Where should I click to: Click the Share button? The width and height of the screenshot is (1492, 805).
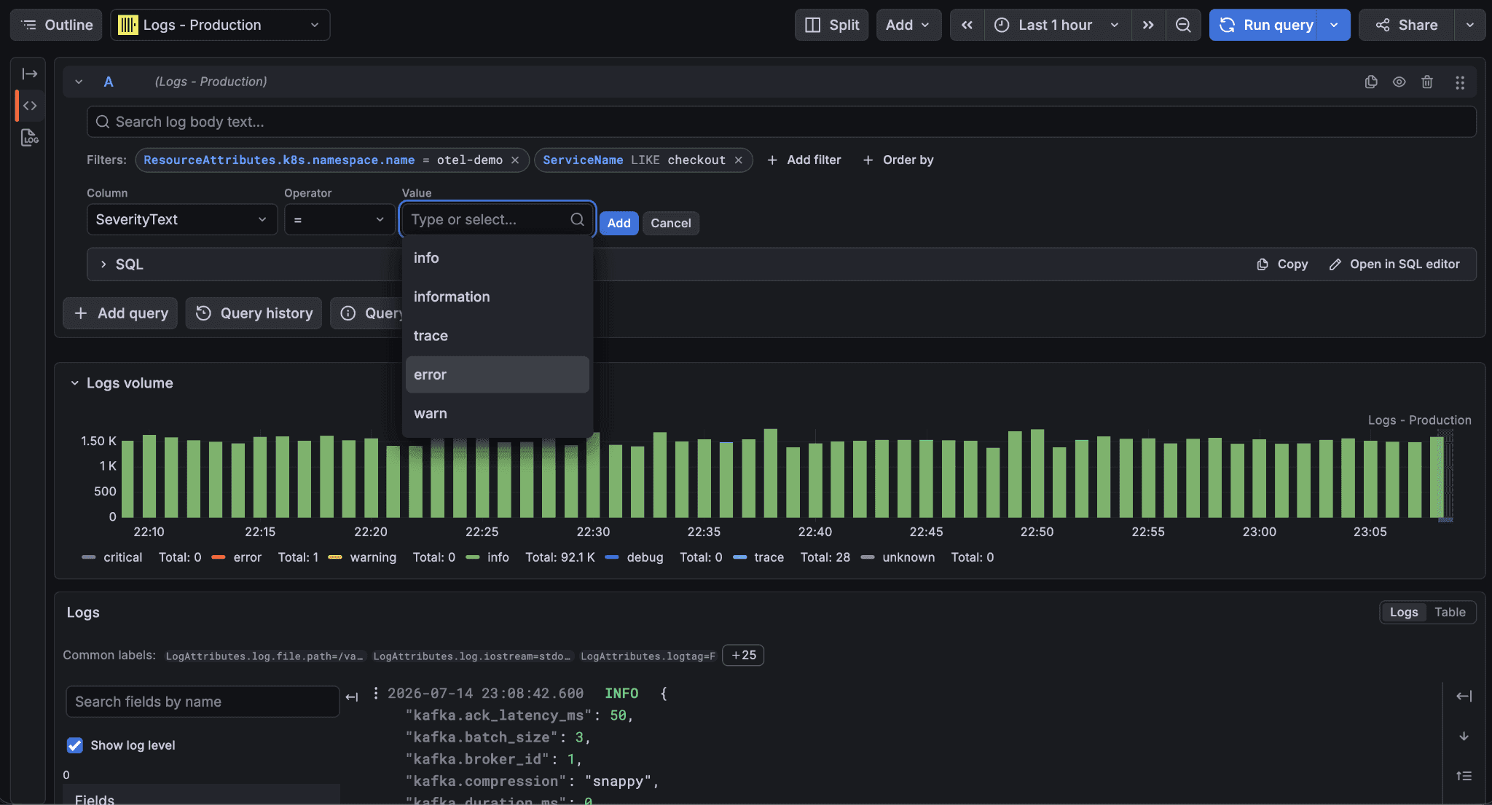tap(1406, 25)
